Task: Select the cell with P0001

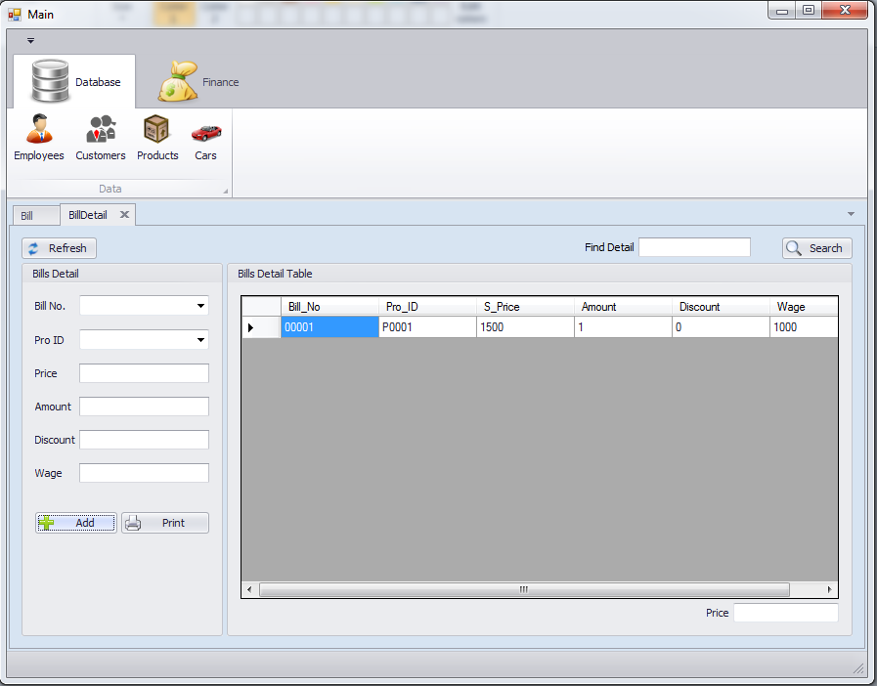Action: (427, 327)
